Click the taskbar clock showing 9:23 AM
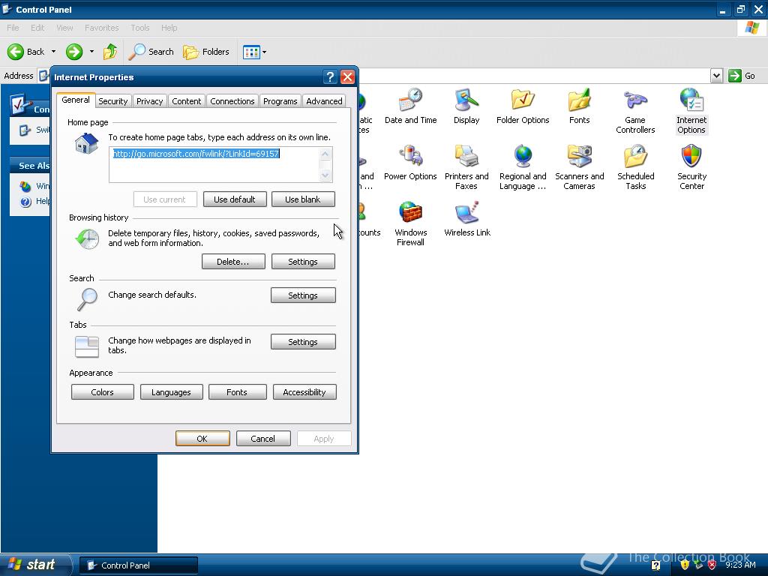 coord(740,565)
